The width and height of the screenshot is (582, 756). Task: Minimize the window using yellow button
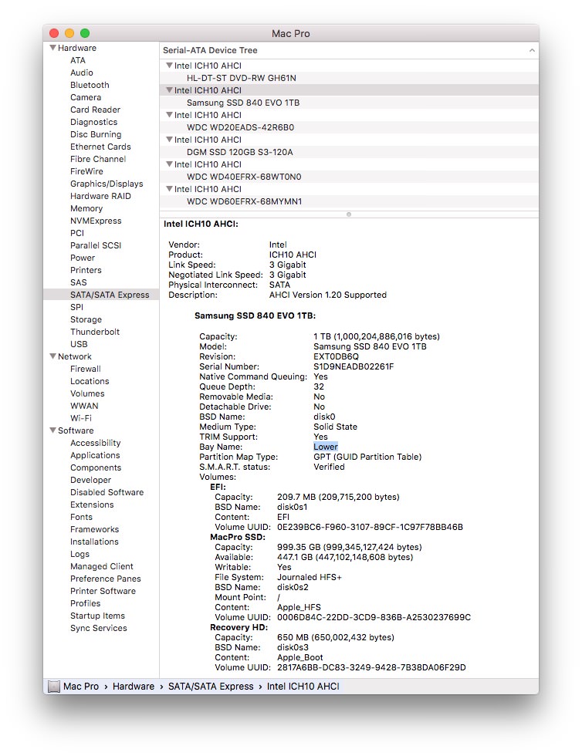[x=69, y=33]
